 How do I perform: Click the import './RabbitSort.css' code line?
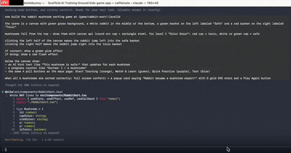tap(37, 102)
